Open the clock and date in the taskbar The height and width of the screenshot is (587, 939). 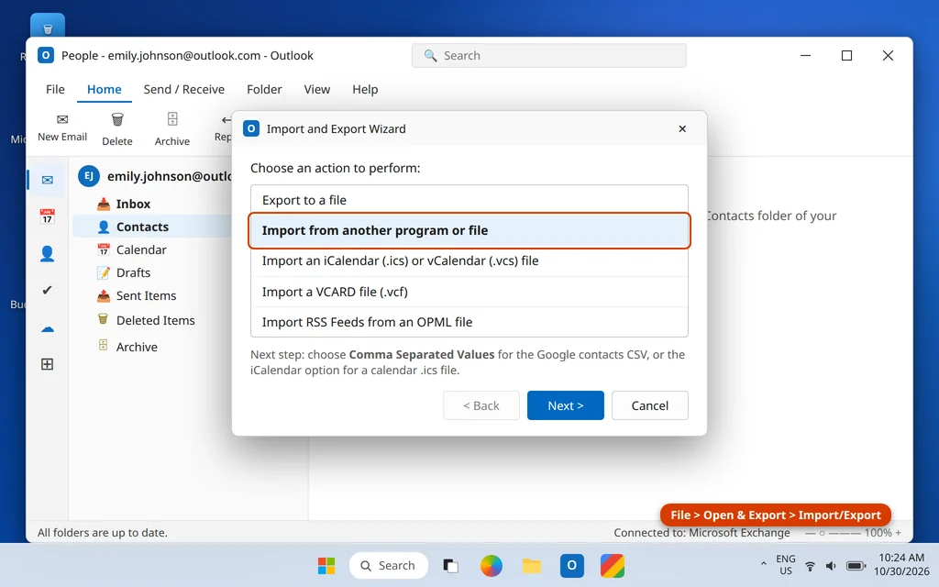pyautogui.click(x=901, y=564)
